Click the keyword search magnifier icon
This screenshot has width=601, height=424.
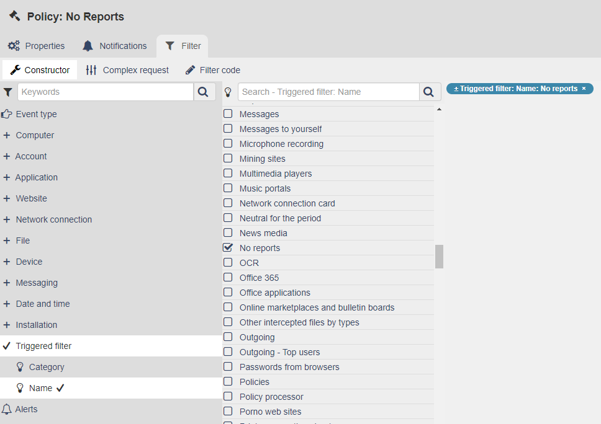pos(202,92)
